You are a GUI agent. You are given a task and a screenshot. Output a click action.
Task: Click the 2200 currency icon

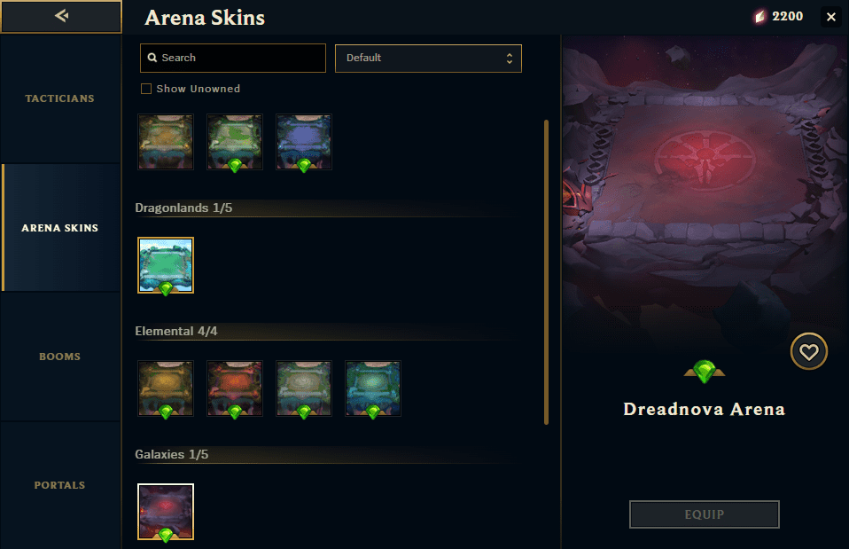(760, 17)
